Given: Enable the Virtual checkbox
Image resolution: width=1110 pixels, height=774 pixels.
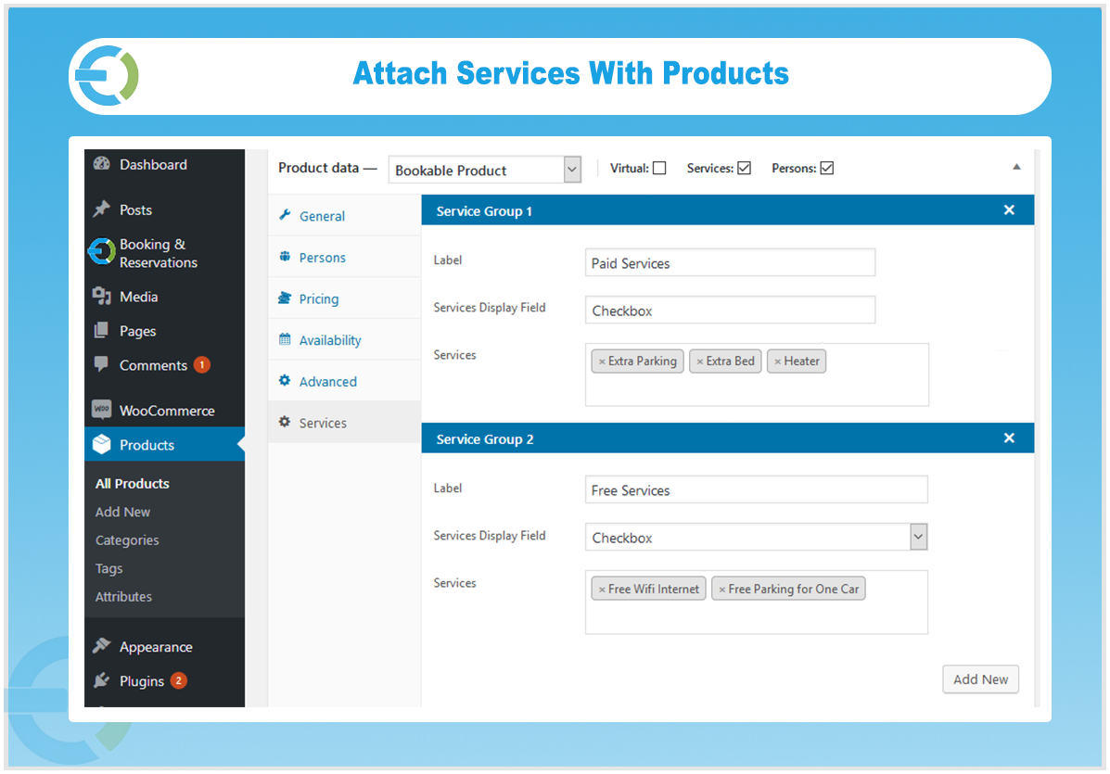Looking at the screenshot, I should (x=658, y=168).
